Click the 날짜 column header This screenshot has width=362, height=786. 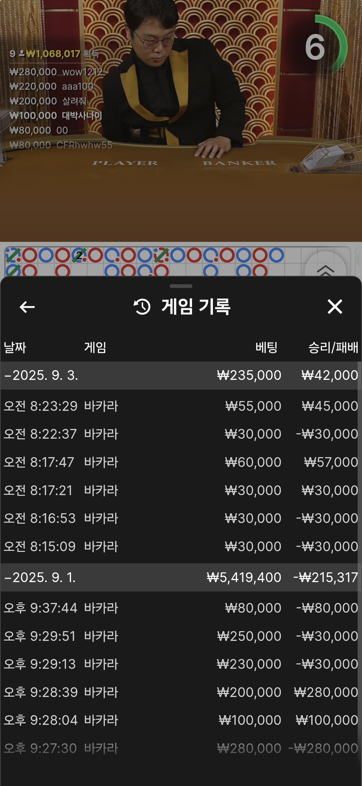(15, 347)
